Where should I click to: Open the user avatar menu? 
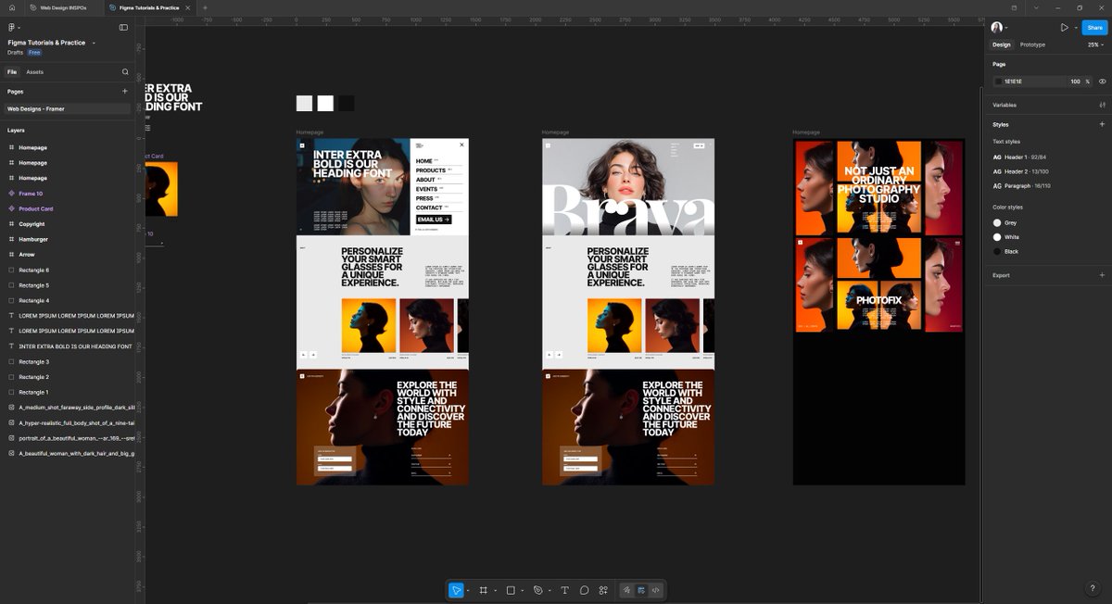tap(997, 28)
